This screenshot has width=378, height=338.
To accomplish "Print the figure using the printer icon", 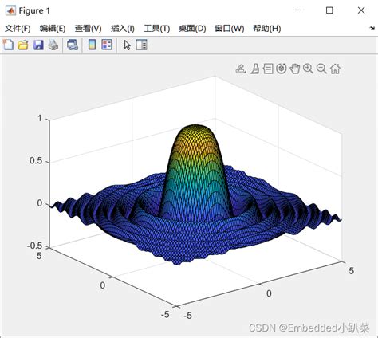I will (53, 45).
